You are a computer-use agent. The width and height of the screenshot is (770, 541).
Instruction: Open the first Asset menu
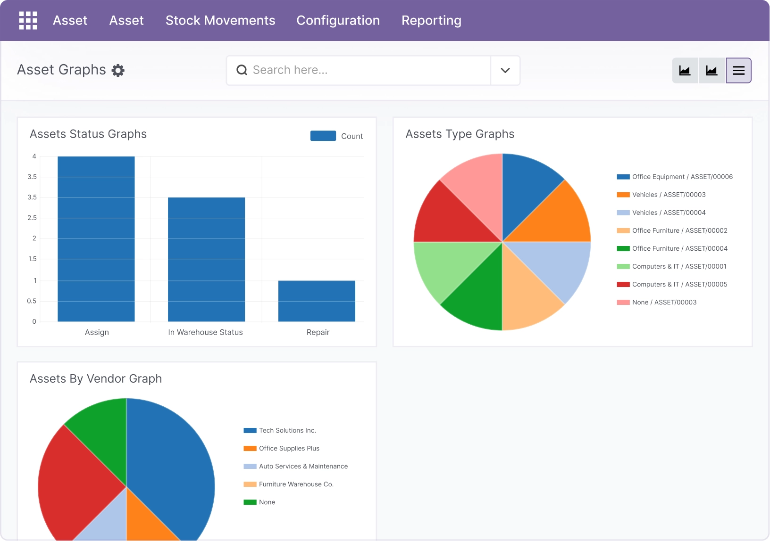coord(70,20)
